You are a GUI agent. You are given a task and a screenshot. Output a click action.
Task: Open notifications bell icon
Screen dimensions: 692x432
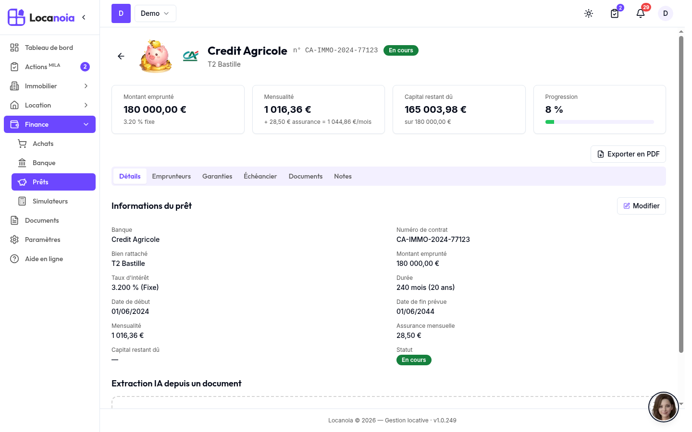tap(641, 13)
